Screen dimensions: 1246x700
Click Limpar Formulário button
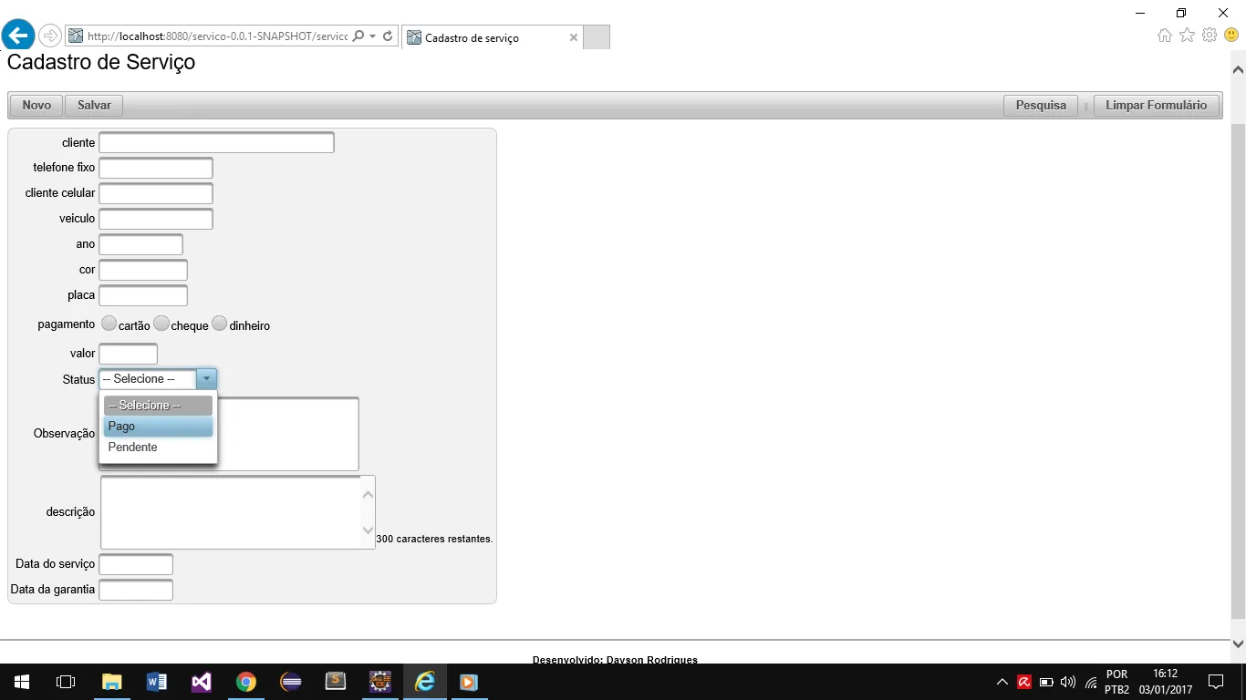(1156, 106)
